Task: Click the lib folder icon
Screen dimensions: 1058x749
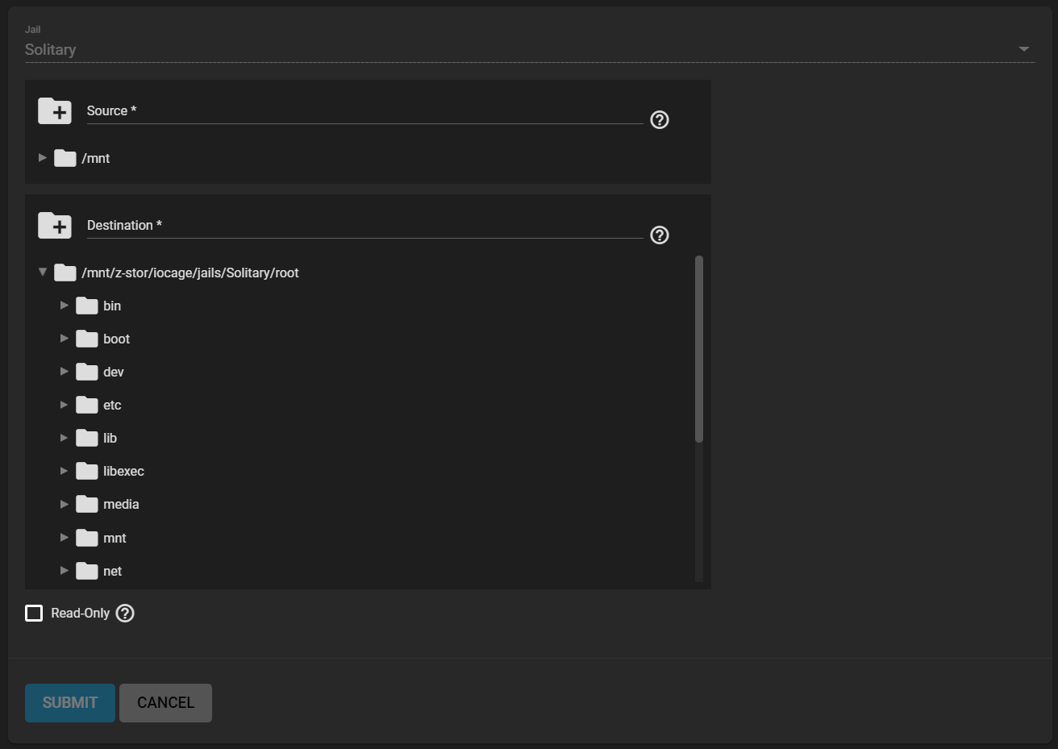Action: pyautogui.click(x=87, y=438)
